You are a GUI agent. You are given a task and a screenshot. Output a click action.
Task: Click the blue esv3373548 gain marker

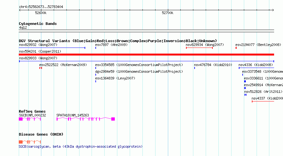click(243, 75)
